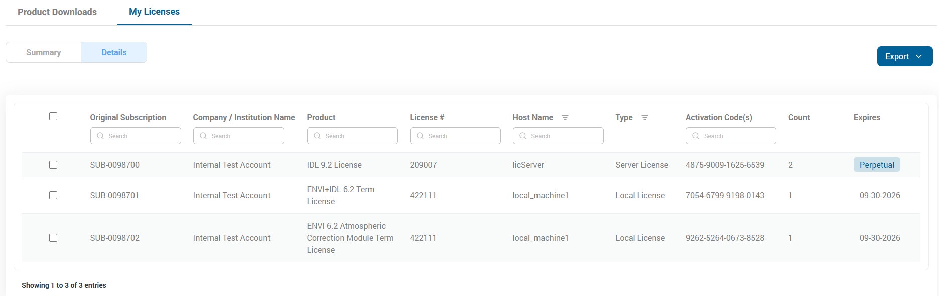Select the SUB-0098701 row checkbox
Image resolution: width=939 pixels, height=296 pixels.
pyautogui.click(x=53, y=195)
